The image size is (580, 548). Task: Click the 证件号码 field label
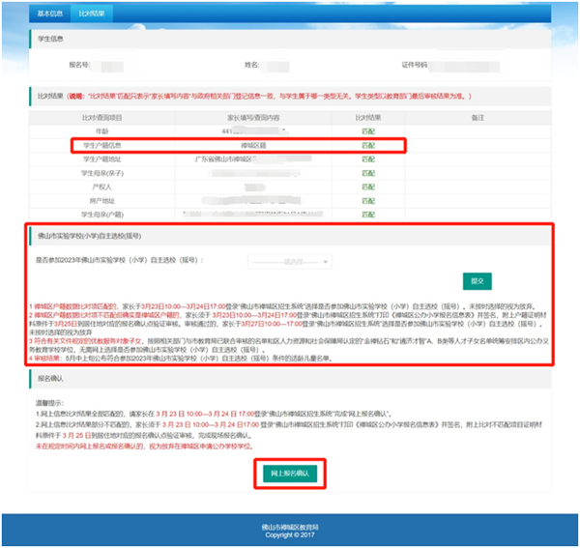pyautogui.click(x=415, y=65)
